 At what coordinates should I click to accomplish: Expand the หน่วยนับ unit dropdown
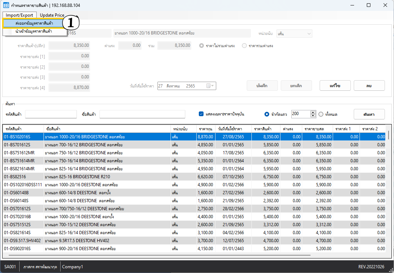(x=309, y=34)
